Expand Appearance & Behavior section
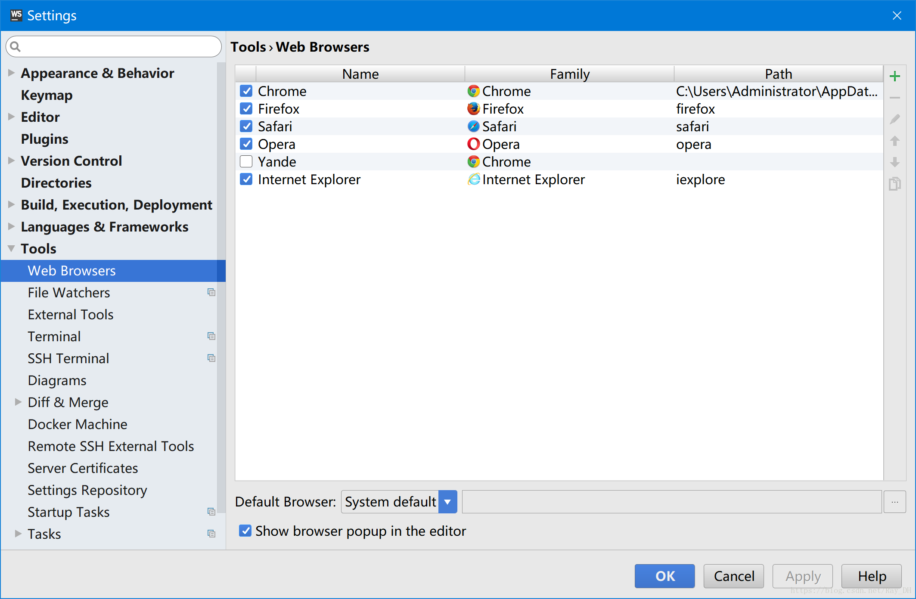The height and width of the screenshot is (599, 916). coord(11,73)
